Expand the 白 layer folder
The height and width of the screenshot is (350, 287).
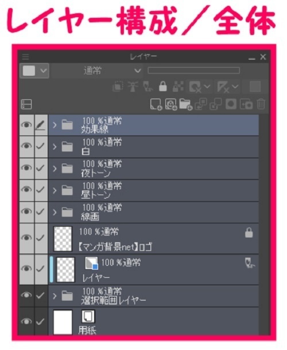(55, 147)
